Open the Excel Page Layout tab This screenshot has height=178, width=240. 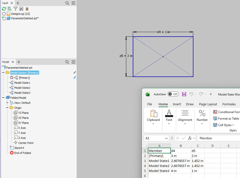coord(208,104)
